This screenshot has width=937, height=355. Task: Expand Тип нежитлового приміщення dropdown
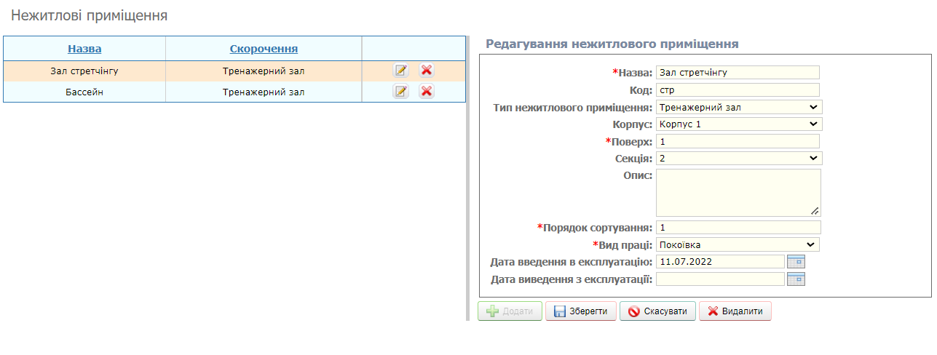[738, 107]
